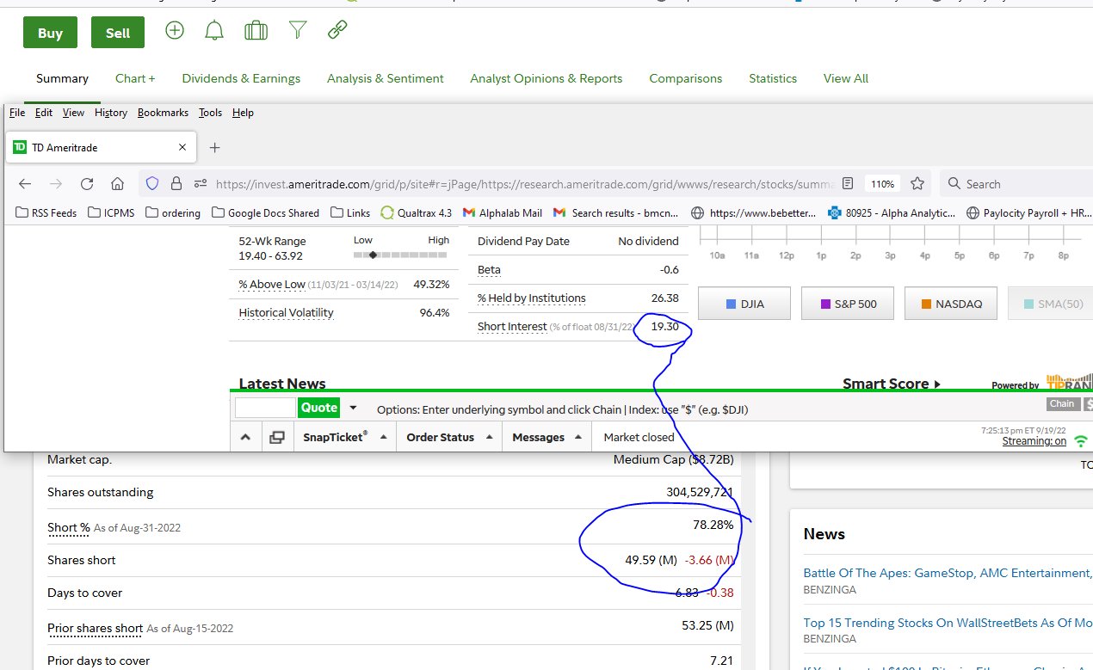Switch to the Chart + tab
The width and height of the screenshot is (1093, 670).
pyautogui.click(x=135, y=78)
